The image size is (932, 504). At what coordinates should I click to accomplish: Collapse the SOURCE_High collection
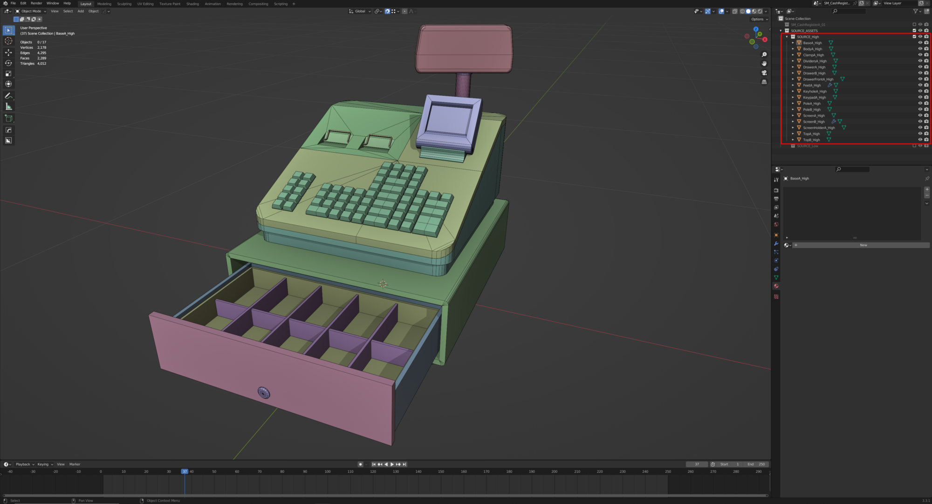pos(787,37)
